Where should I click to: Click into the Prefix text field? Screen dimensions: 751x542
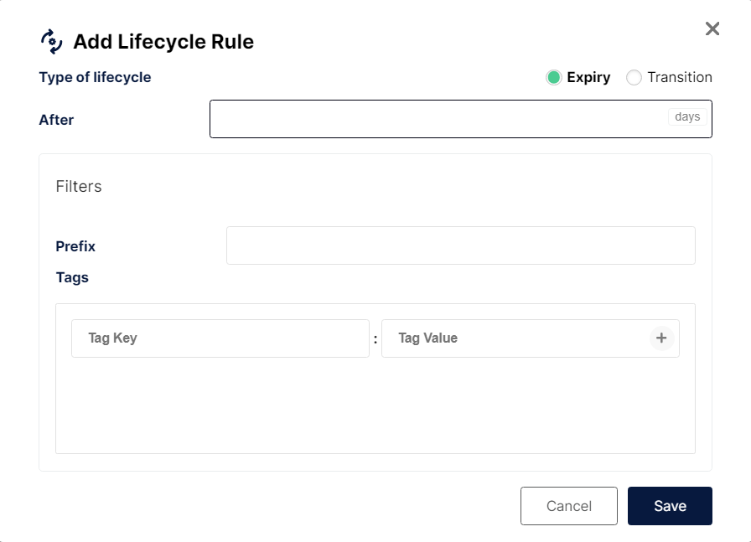point(460,245)
